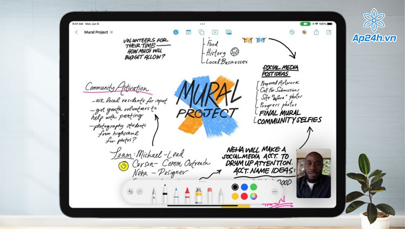Image resolution: width=405 pixels, height=229 pixels.
Task: Choose the yellow color swatch
Action: (235, 197)
